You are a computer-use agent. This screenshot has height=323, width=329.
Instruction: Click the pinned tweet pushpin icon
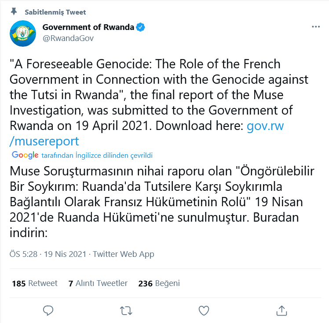click(14, 11)
